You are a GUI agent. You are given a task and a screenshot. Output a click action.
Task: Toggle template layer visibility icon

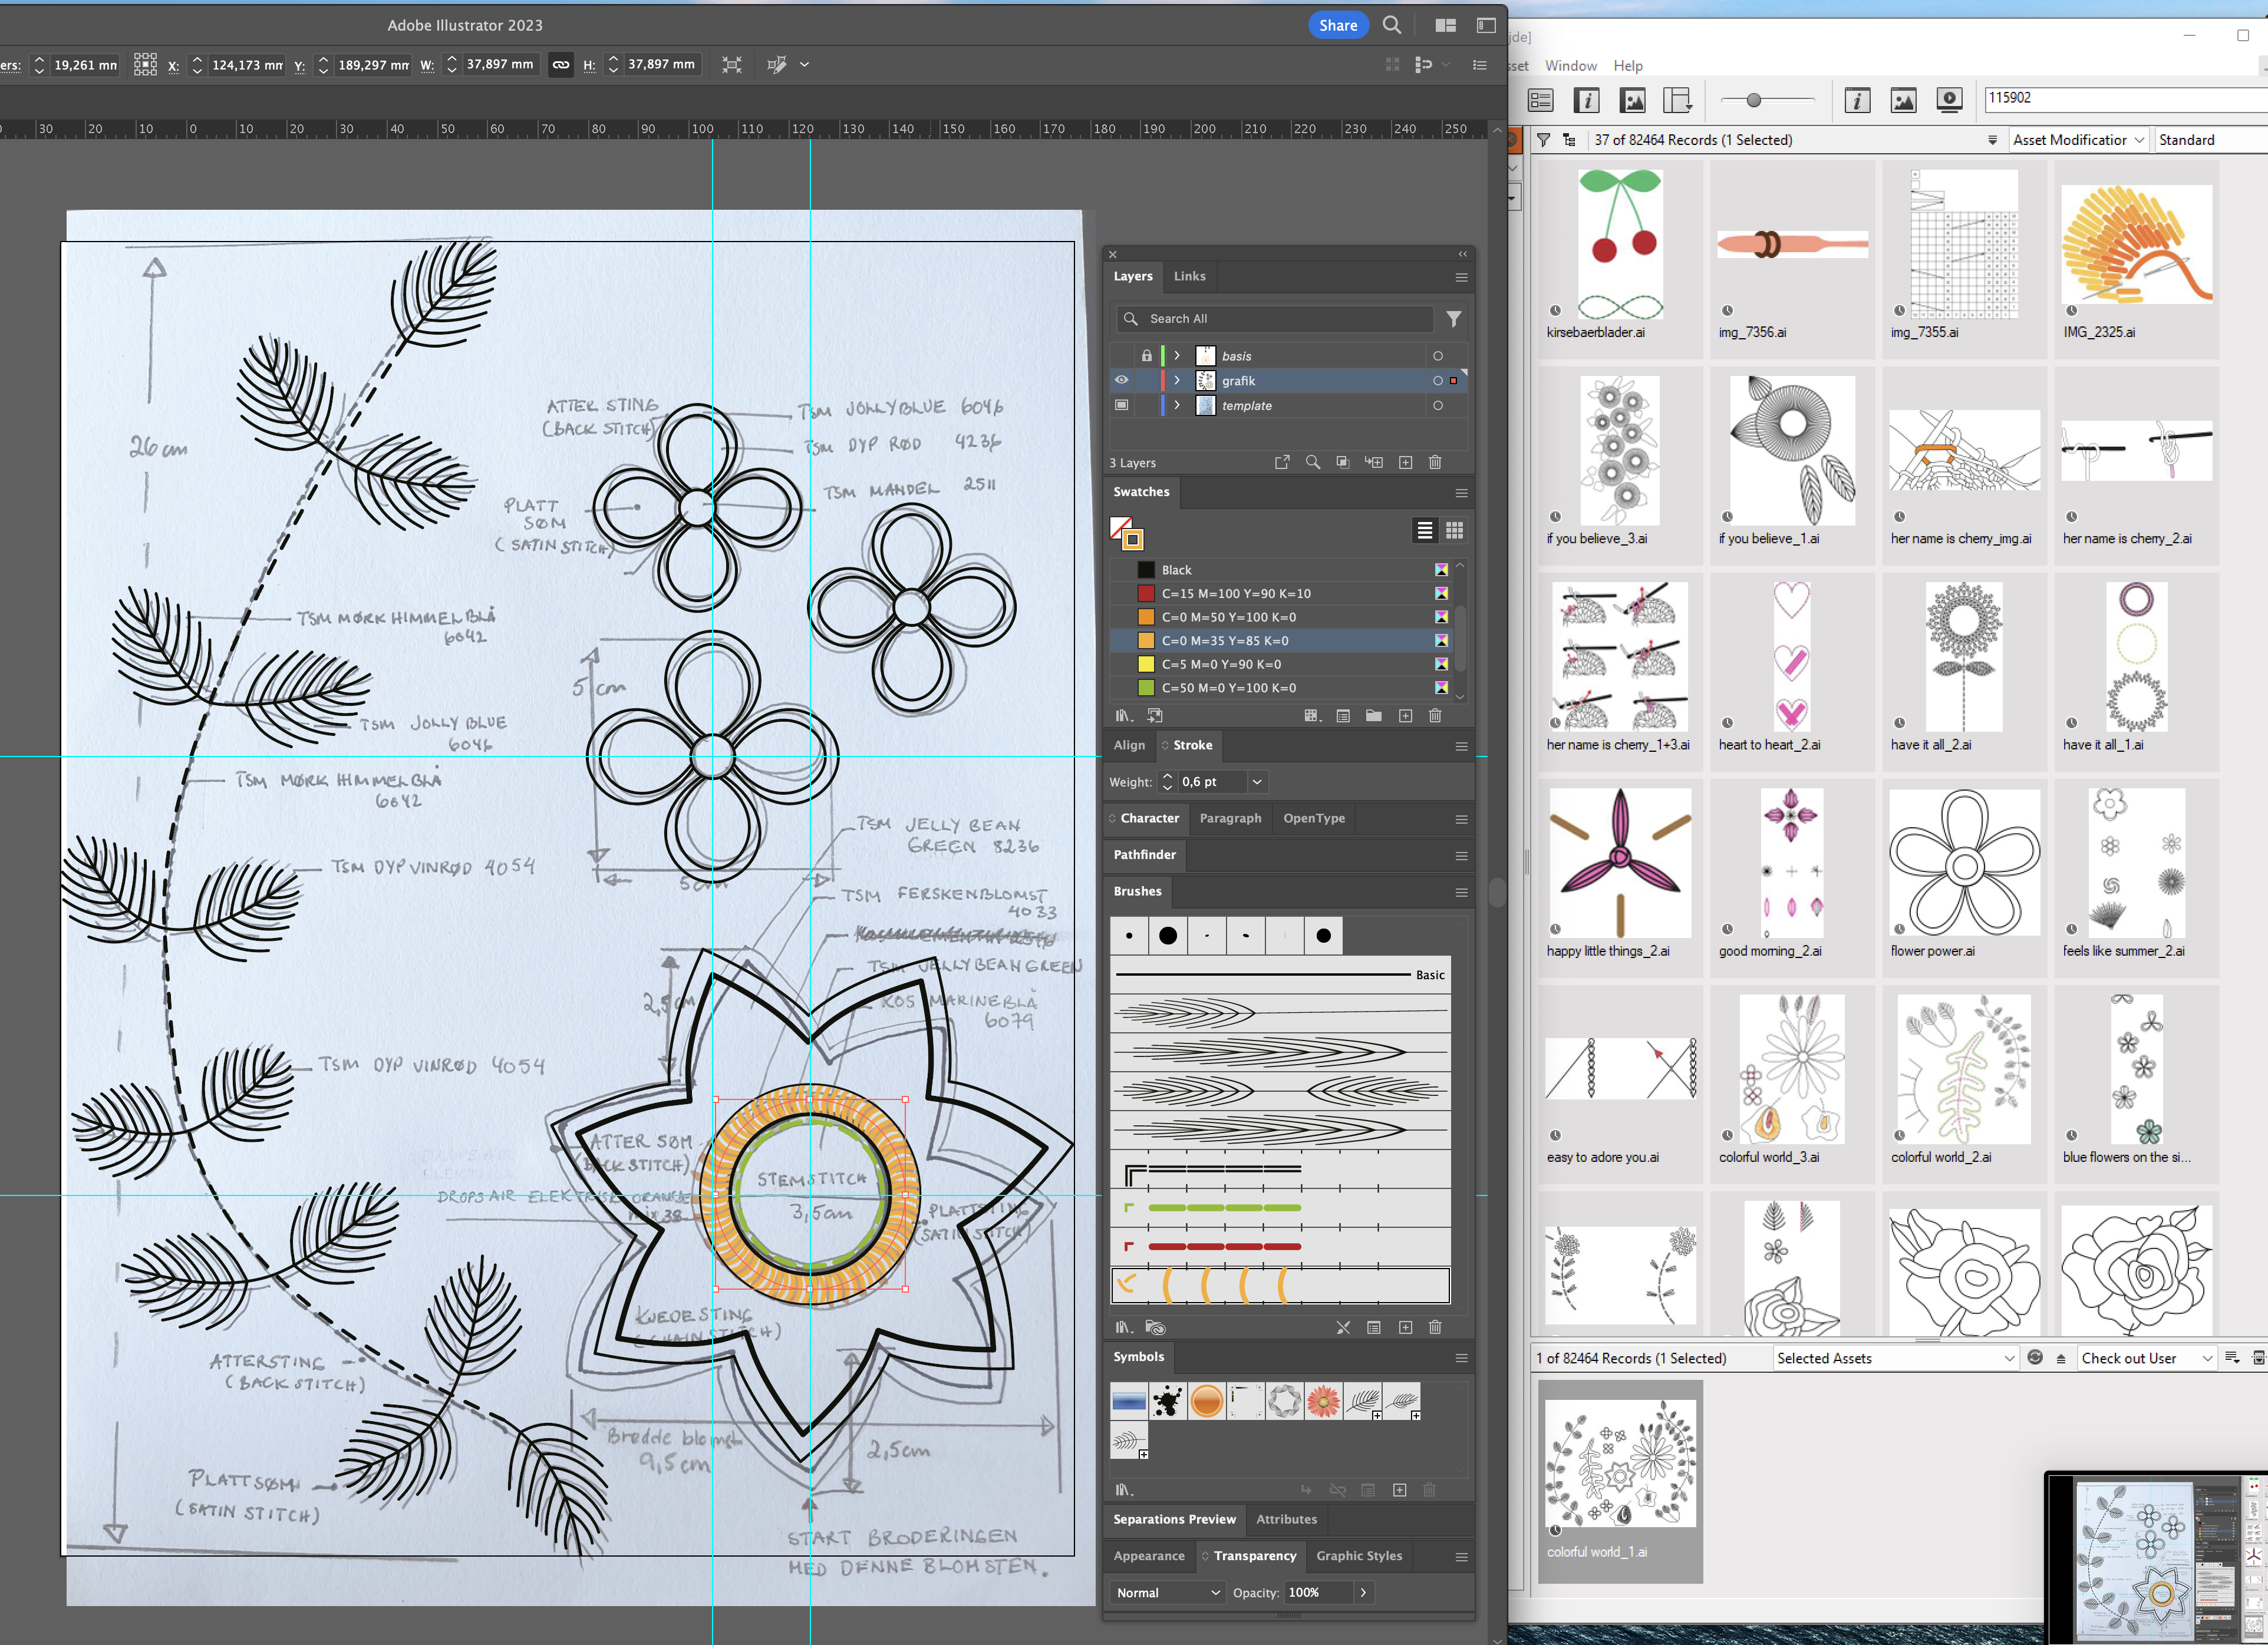[1121, 406]
